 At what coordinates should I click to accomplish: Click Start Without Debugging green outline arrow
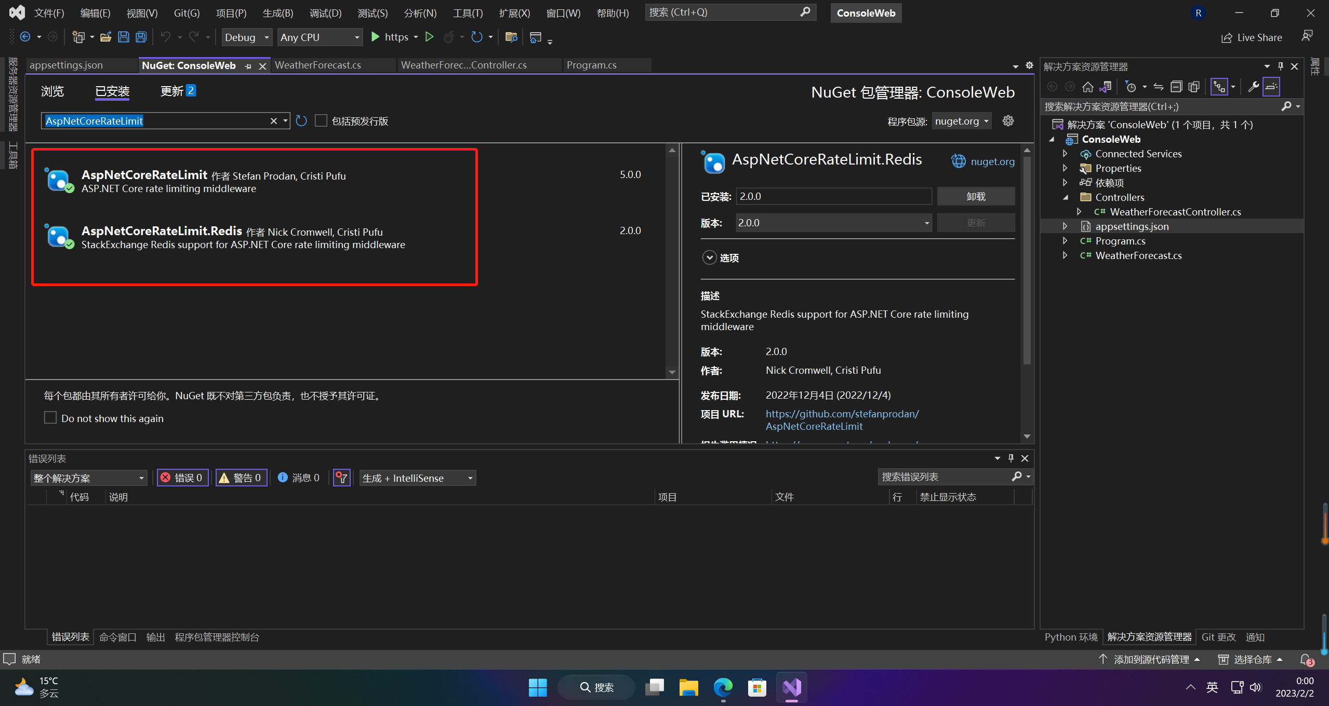tap(429, 37)
